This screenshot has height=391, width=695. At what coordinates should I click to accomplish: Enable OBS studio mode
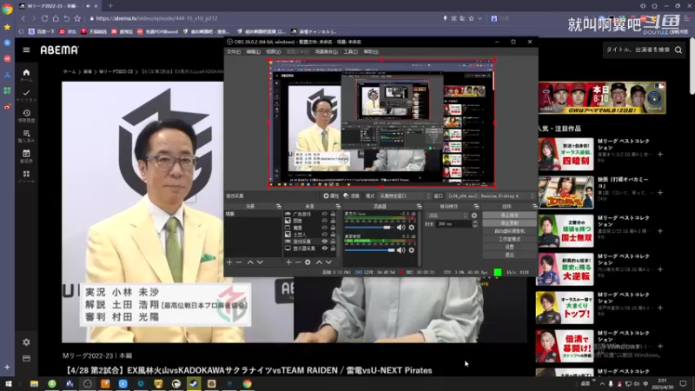click(x=509, y=239)
